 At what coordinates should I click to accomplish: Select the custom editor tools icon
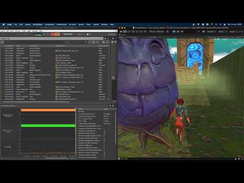145,32
